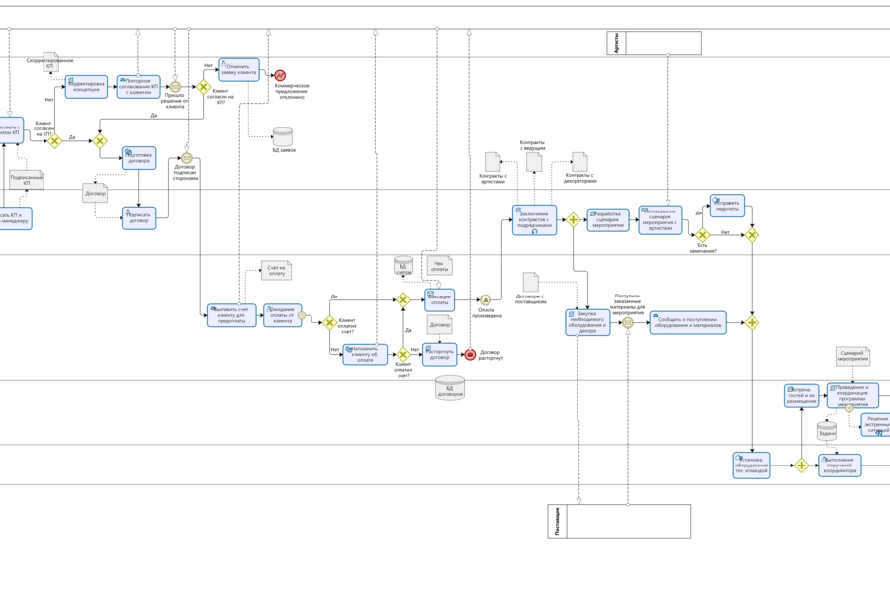The width and height of the screenshot is (890, 593).
Task: Select the 'Разработка сценария мероприятия' task
Action: [608, 220]
